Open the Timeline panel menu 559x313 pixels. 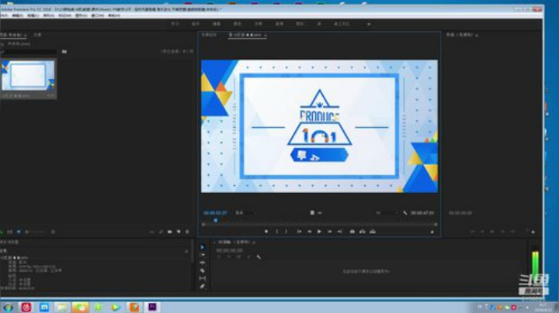coord(254,242)
